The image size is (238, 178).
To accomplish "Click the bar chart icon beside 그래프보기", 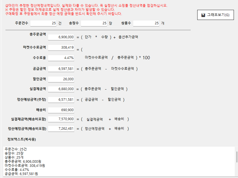I will click(x=203, y=15).
